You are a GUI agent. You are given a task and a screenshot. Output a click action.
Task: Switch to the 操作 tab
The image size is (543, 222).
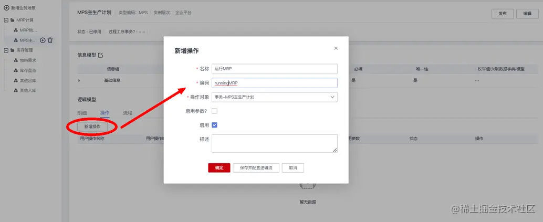[x=105, y=112]
